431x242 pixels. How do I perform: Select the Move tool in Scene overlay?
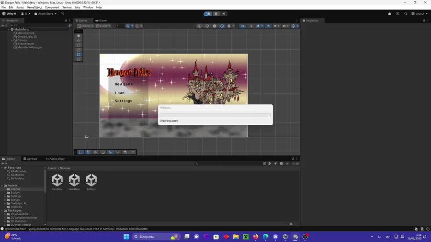click(x=79, y=40)
